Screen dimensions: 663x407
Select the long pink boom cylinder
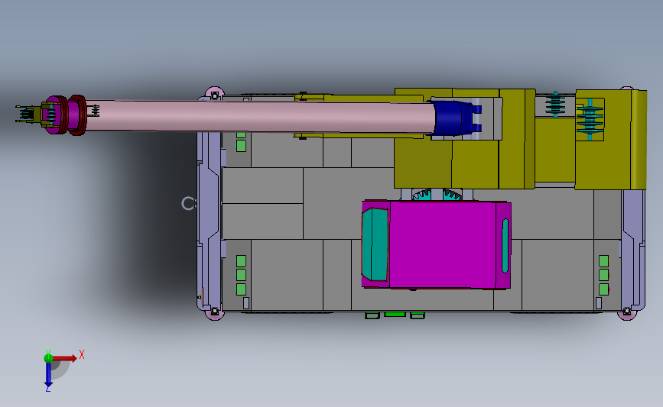pyautogui.click(x=260, y=116)
